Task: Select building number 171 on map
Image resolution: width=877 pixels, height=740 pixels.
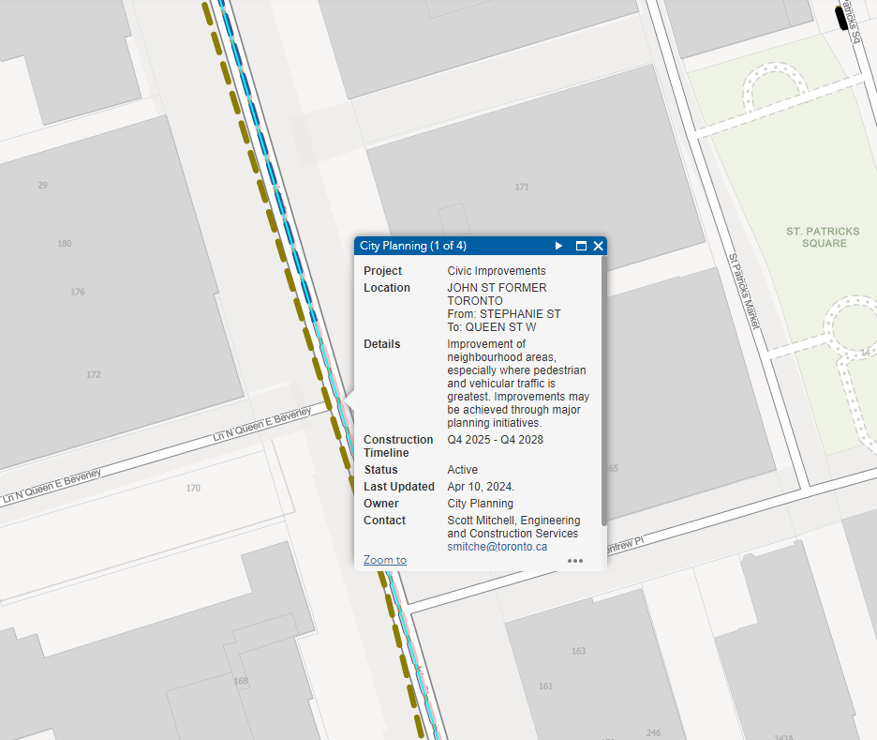Action: (x=522, y=187)
